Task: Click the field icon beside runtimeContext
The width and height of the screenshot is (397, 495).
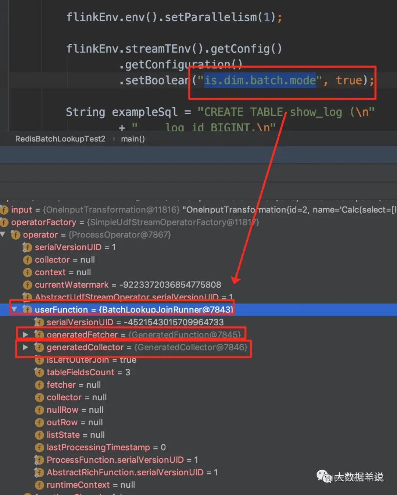Action: pyautogui.click(x=39, y=485)
